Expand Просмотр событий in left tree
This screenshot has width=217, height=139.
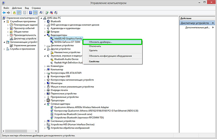tap(8, 28)
